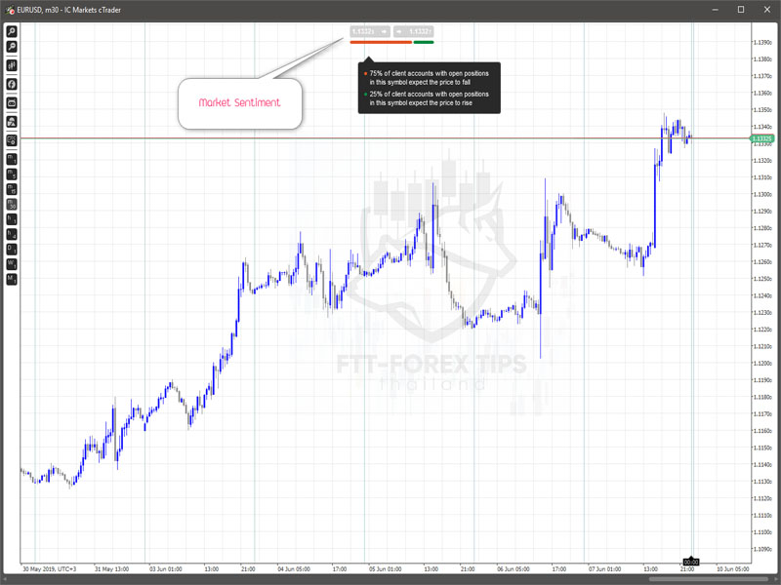This screenshot has height=585, width=781.
Task: Switch to m5 timeframe
Action: tap(12, 175)
